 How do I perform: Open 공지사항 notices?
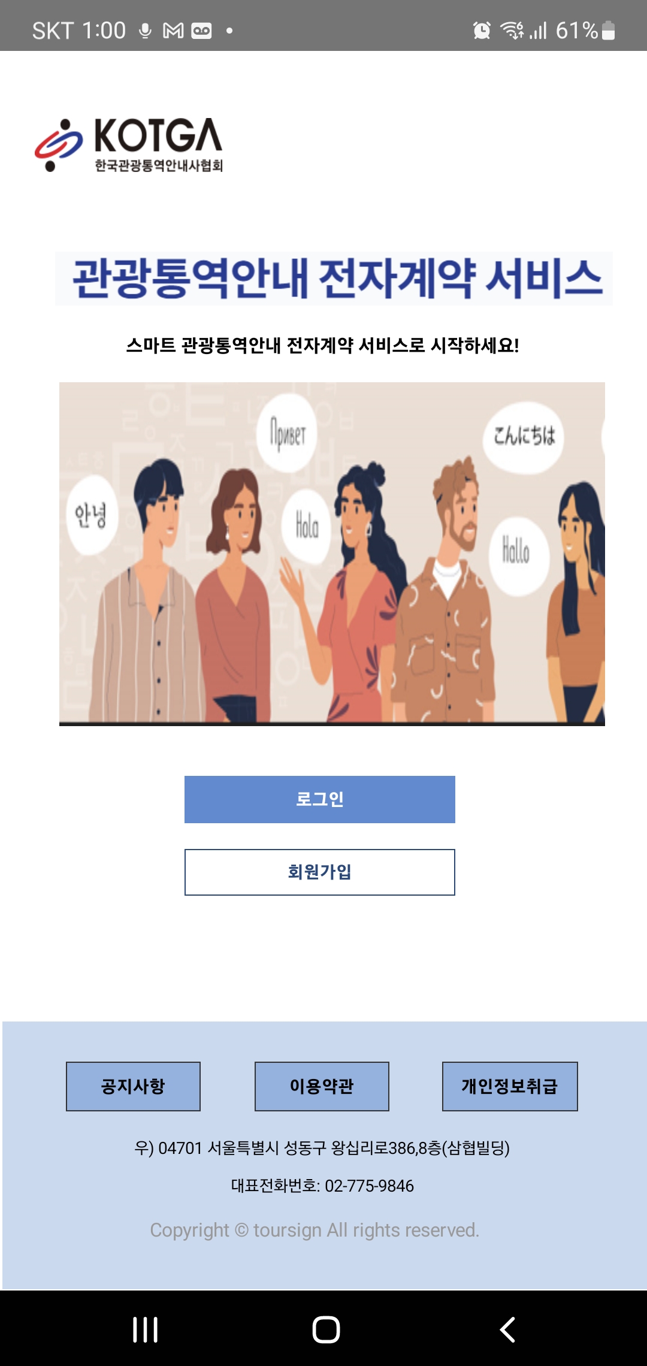coord(133,1086)
